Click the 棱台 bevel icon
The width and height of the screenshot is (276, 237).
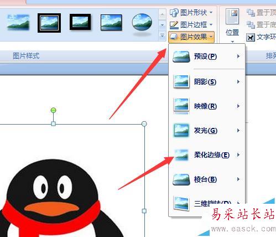coord(181,179)
